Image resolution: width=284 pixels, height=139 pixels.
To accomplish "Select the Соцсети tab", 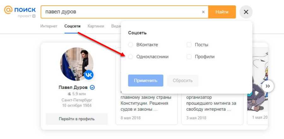I will pos(72,26).
